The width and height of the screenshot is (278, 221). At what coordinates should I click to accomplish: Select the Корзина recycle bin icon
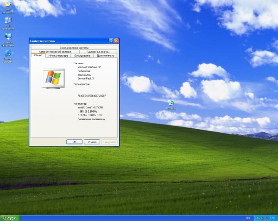171,105
